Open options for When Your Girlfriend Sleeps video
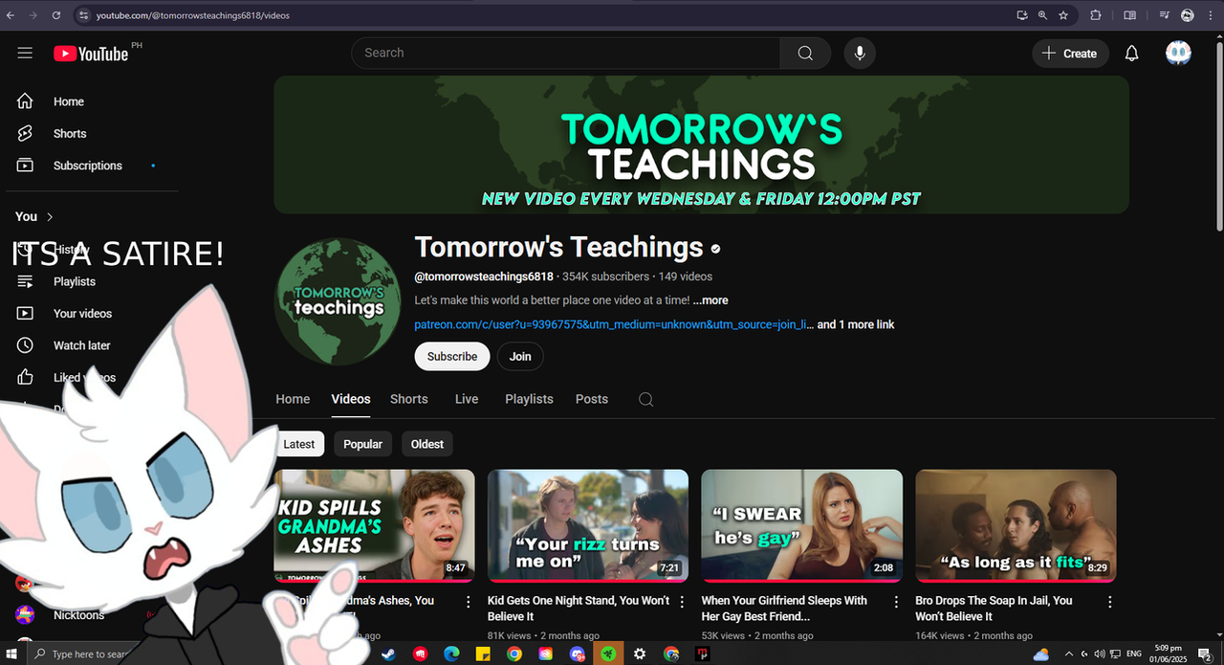Image resolution: width=1224 pixels, height=665 pixels. pos(896,602)
